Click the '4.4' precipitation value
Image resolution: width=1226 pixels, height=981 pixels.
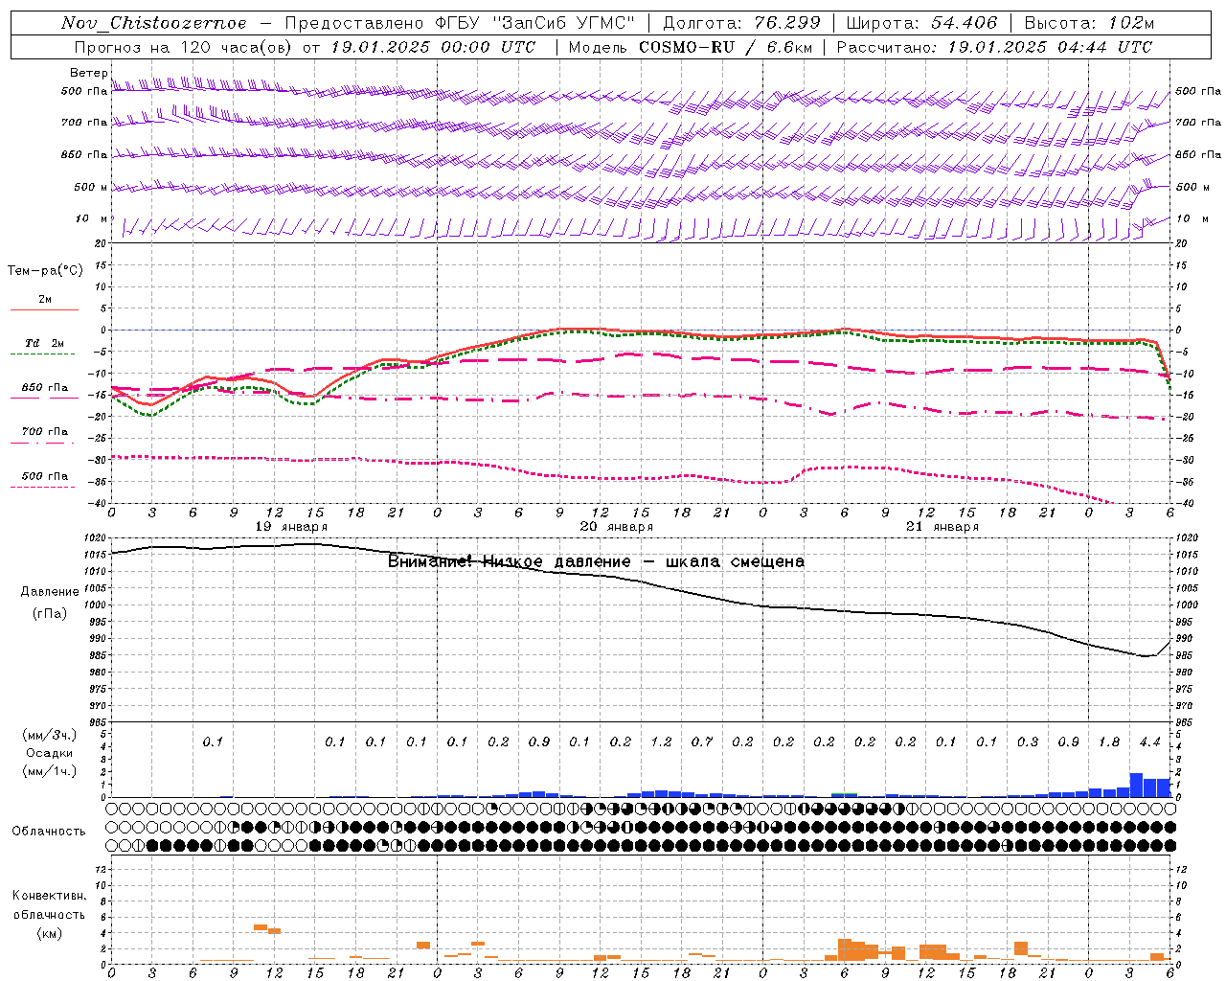point(1149,741)
